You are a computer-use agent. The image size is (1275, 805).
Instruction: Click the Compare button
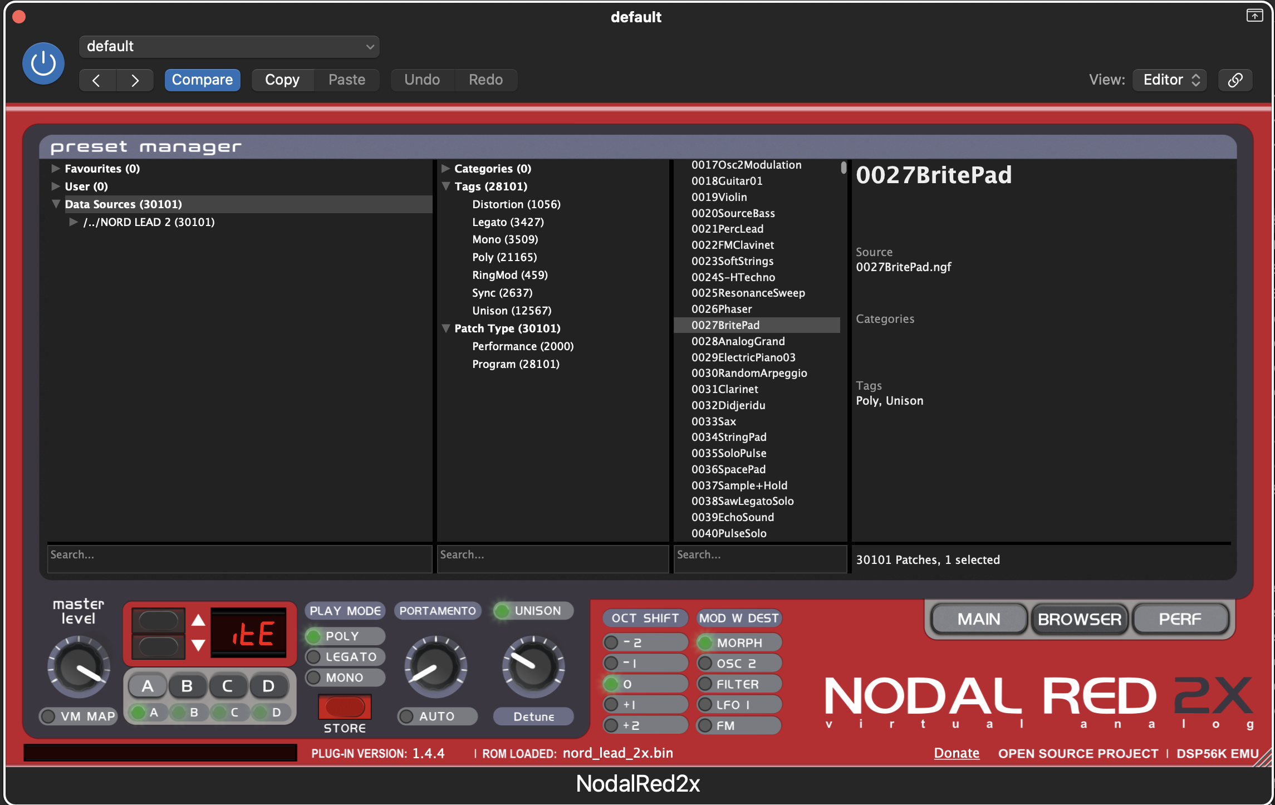click(x=202, y=80)
